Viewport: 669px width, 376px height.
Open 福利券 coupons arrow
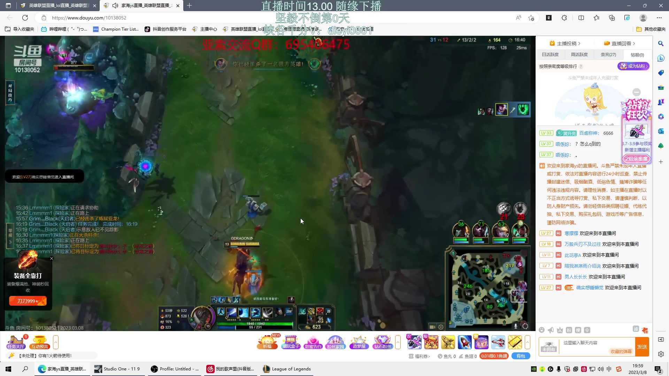click(x=420, y=356)
